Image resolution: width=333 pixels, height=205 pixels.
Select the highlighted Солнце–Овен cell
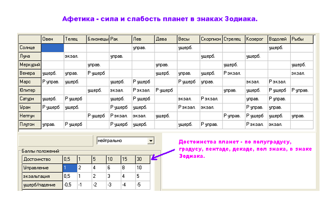(52, 48)
